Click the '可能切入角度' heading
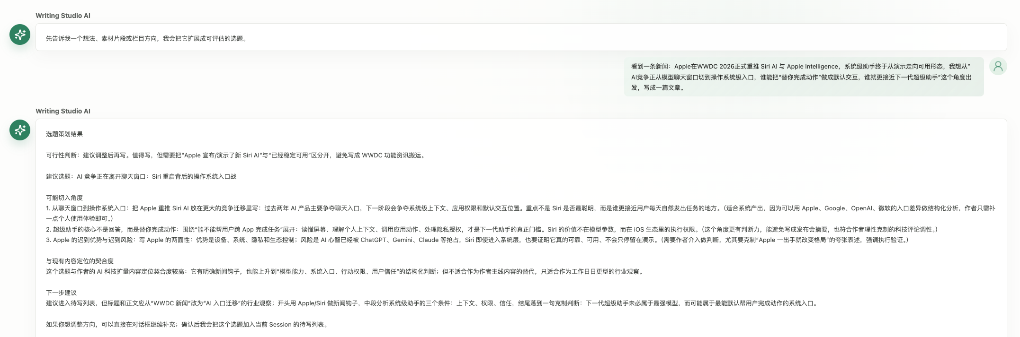 [x=64, y=198]
